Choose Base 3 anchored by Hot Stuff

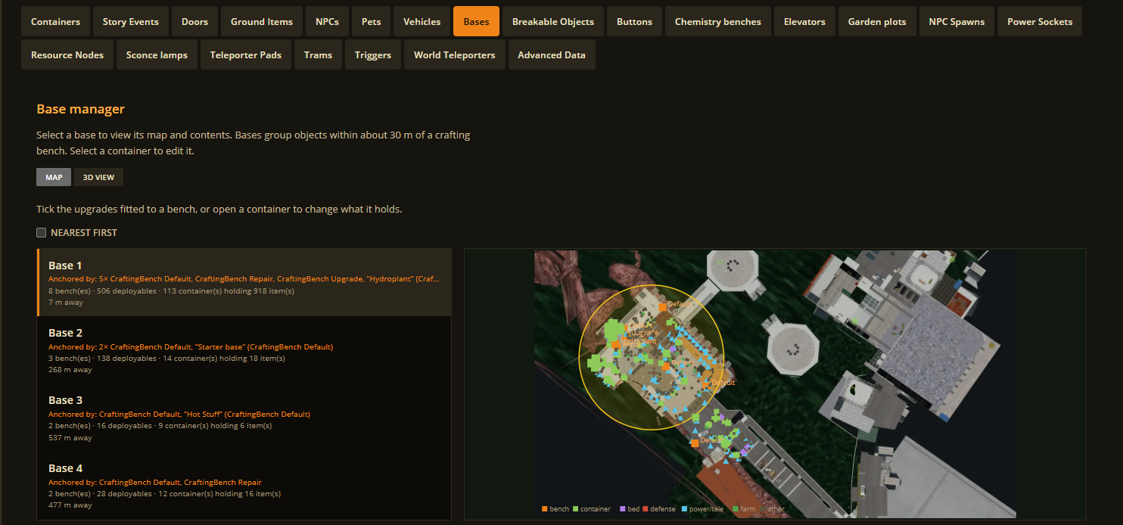pos(244,418)
